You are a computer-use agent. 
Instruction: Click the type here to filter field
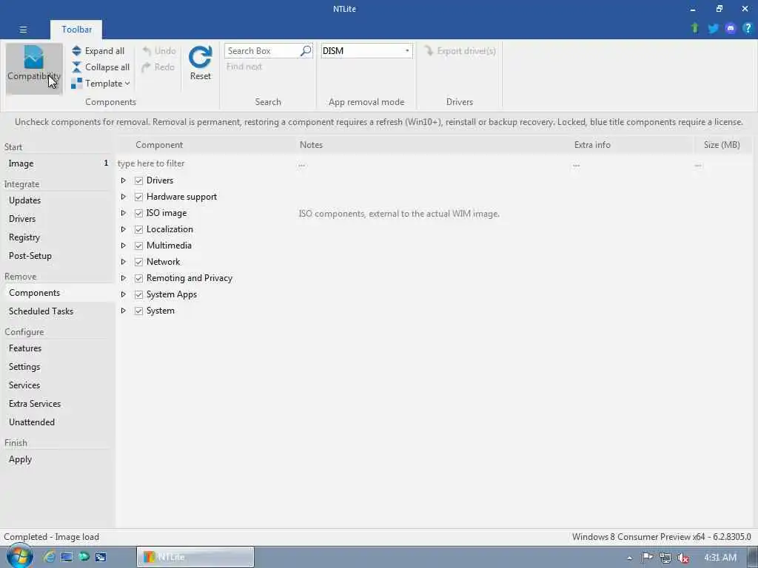point(206,163)
